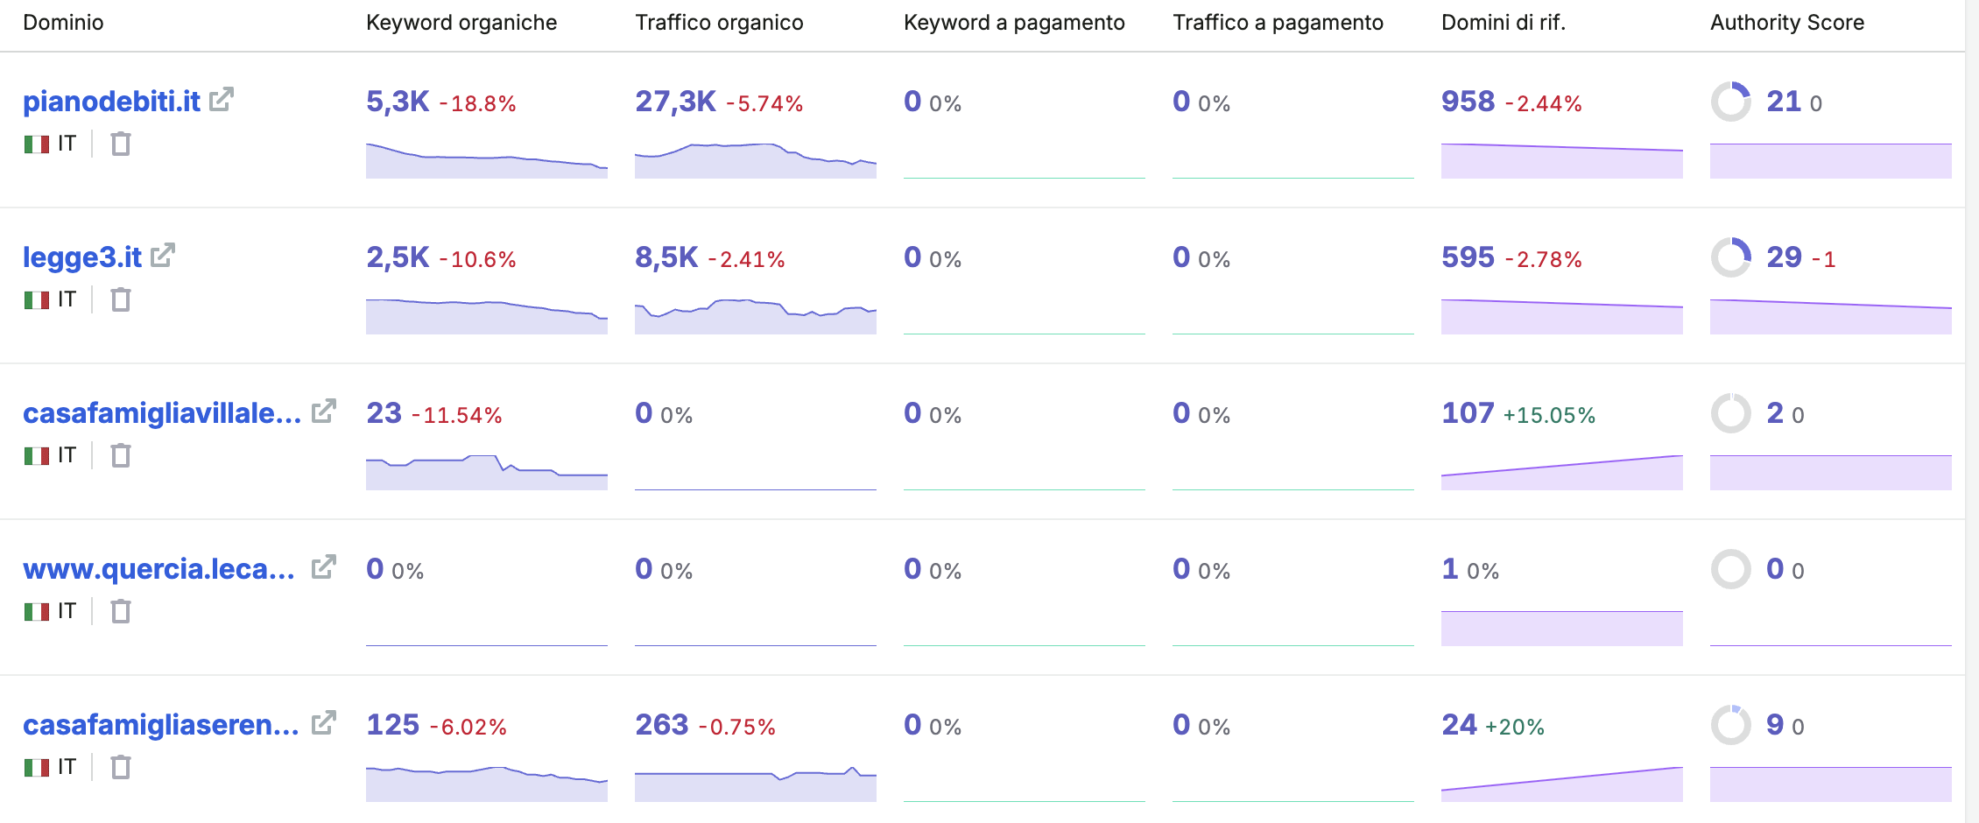Delete pianodebiti.it using its trash icon

coord(121,144)
